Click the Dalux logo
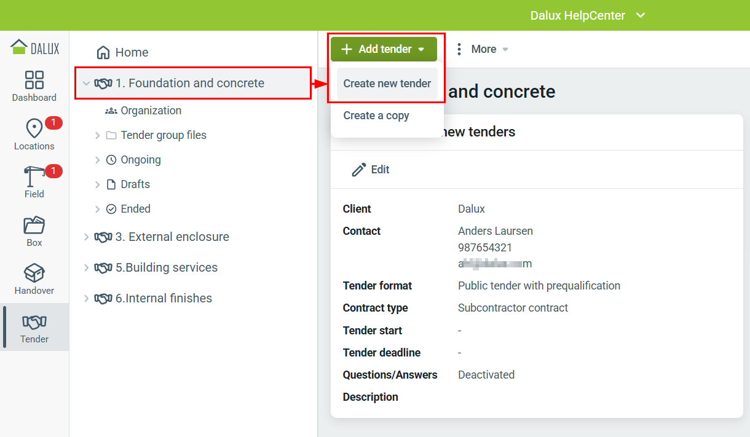 34,48
